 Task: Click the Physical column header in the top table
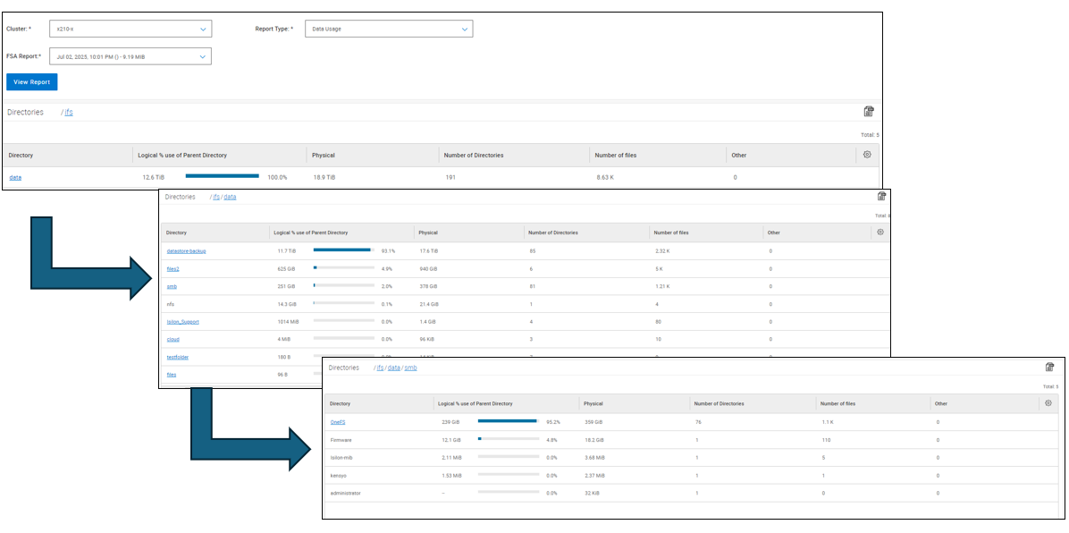coord(324,156)
